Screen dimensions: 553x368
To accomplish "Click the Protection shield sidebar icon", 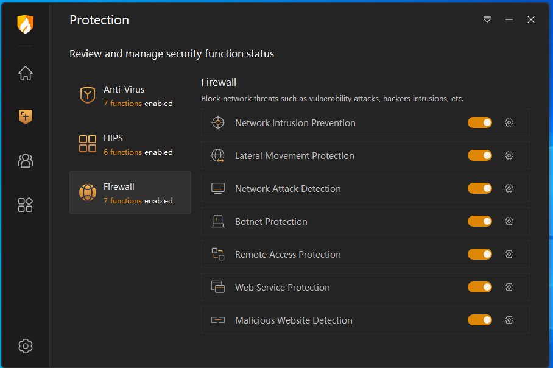I will (25, 116).
